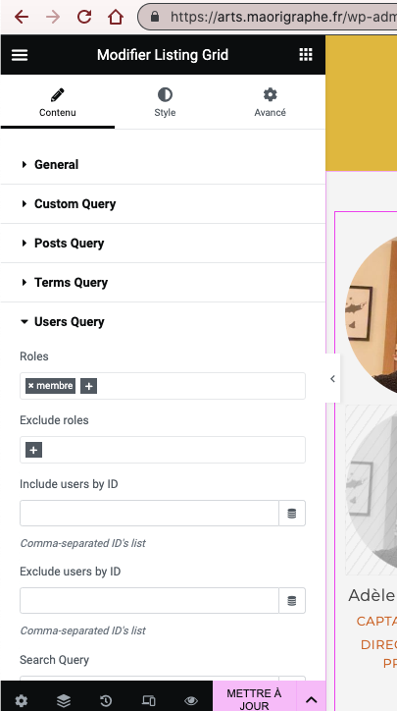
Task: Click dynamic tags icon for Exclude users
Action: tap(292, 601)
